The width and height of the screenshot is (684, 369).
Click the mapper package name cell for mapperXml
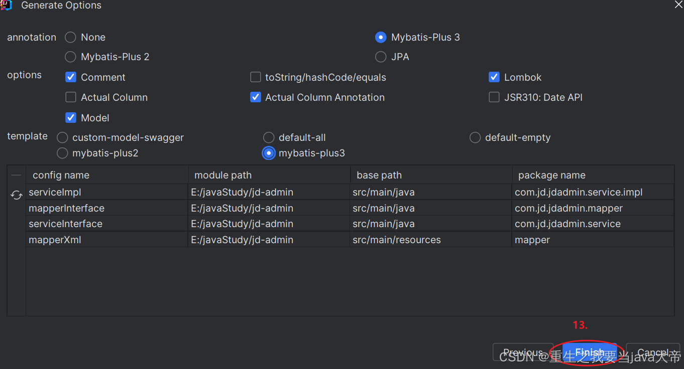[593, 240]
